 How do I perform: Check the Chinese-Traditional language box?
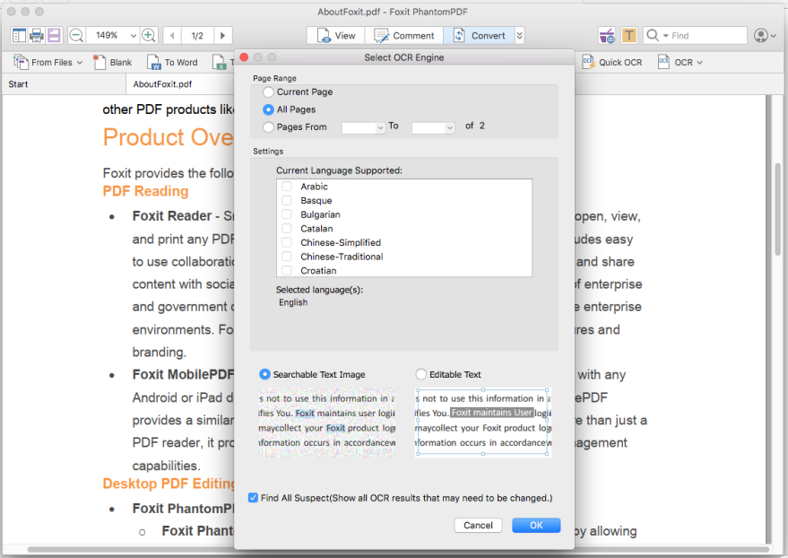(287, 257)
